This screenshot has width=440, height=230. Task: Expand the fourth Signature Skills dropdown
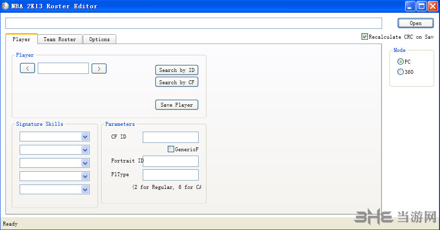click(85, 176)
